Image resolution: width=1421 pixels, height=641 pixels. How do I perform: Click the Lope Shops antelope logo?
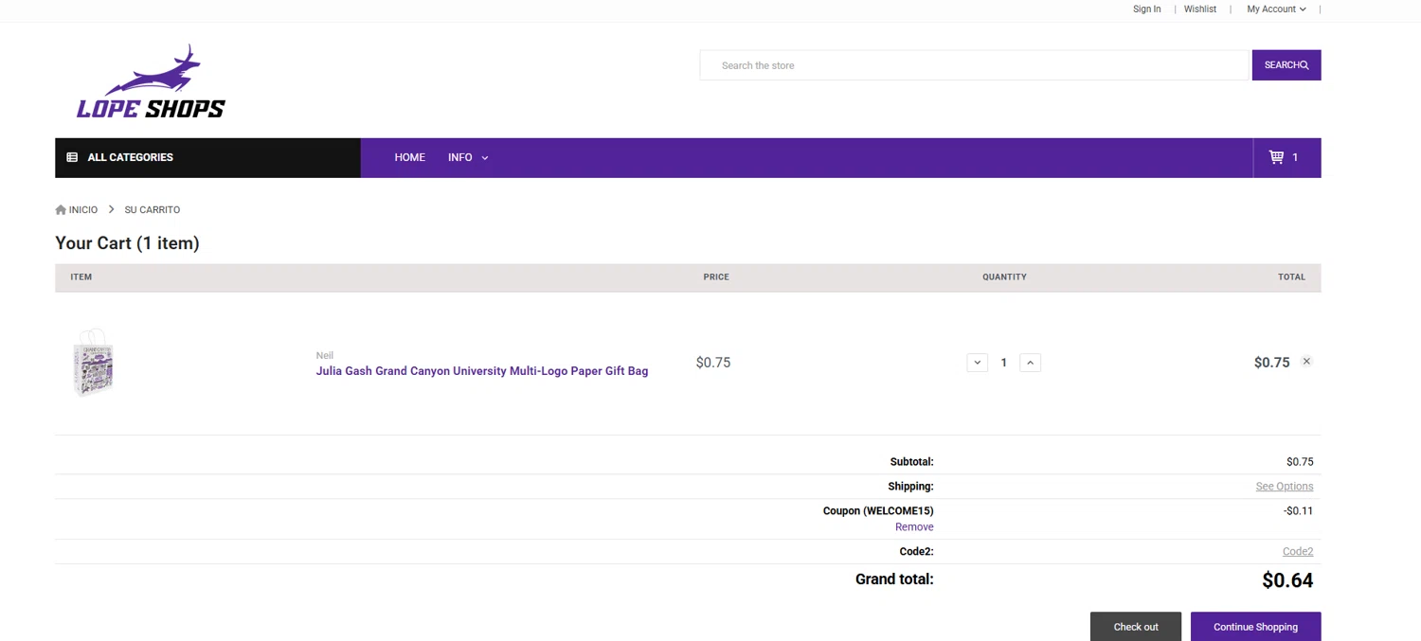pos(151,81)
